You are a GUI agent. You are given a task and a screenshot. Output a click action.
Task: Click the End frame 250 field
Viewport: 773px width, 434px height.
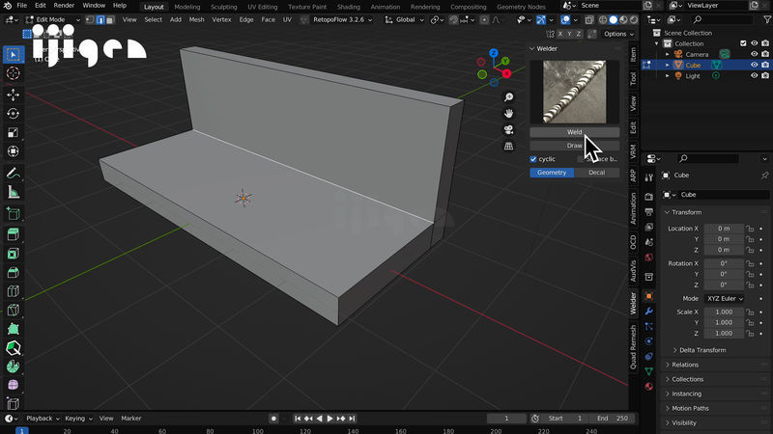[x=612, y=419]
